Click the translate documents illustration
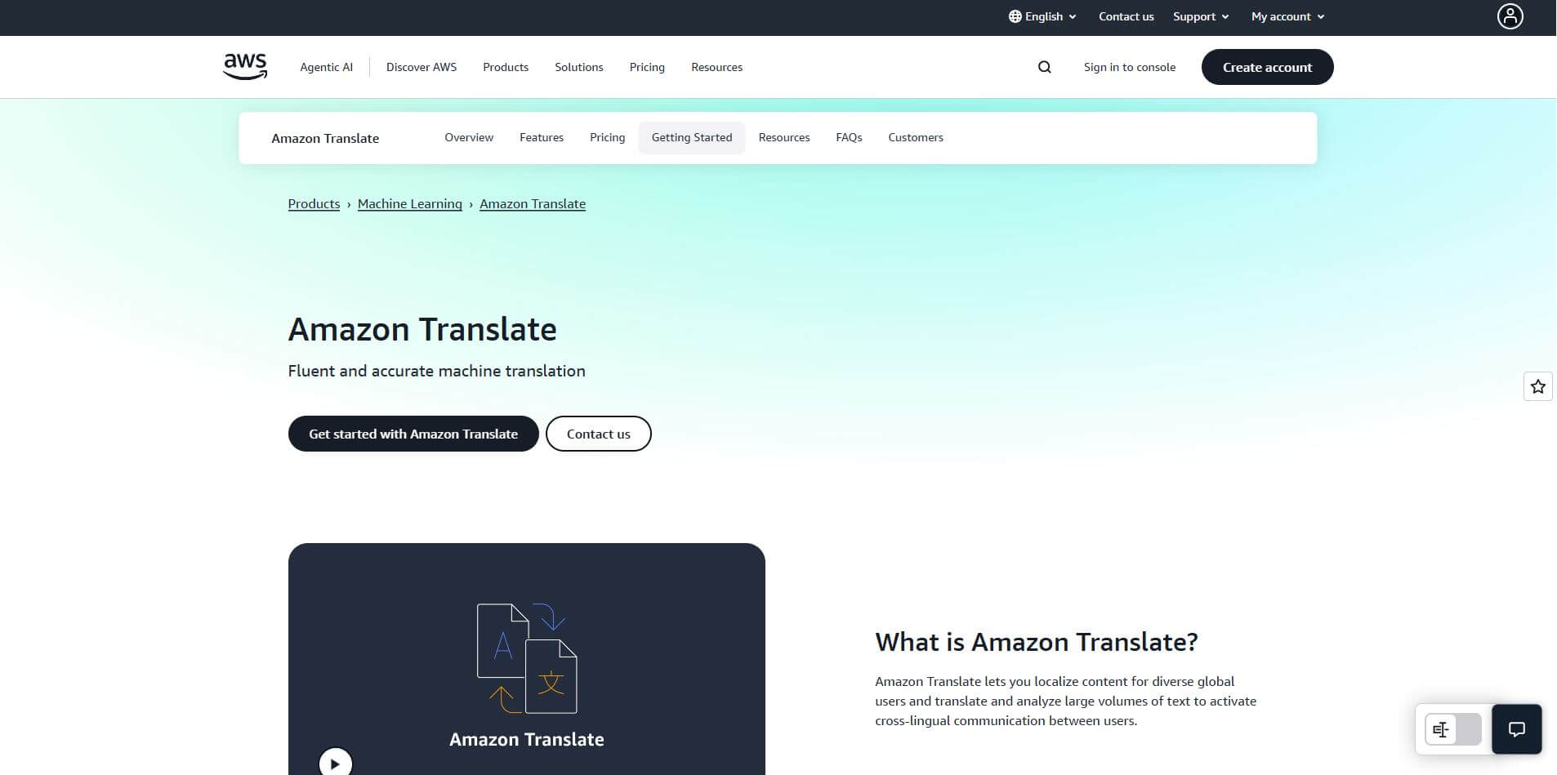The height and width of the screenshot is (775, 1557). point(527,657)
